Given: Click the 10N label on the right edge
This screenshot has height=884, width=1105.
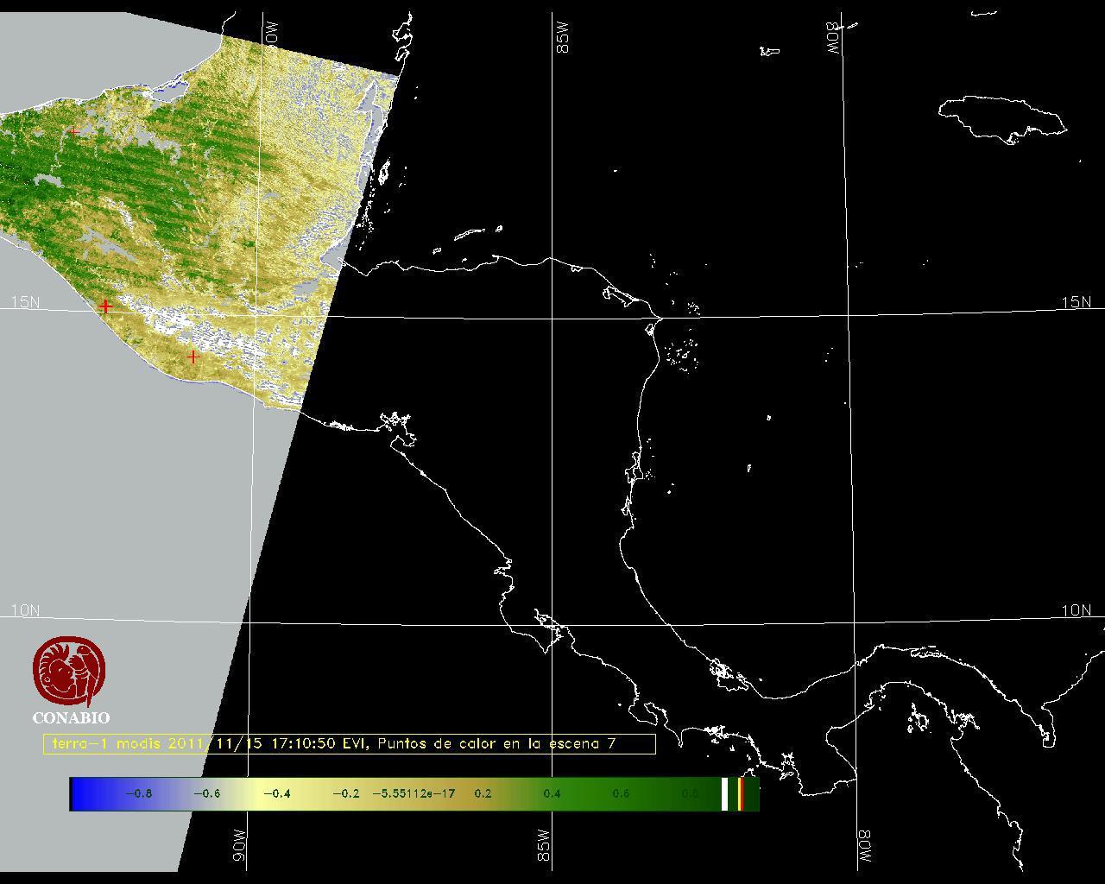Looking at the screenshot, I should tap(1076, 610).
